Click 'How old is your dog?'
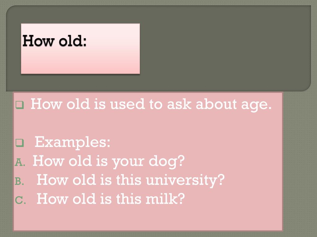This screenshot has width=317, height=237. pos(109,161)
